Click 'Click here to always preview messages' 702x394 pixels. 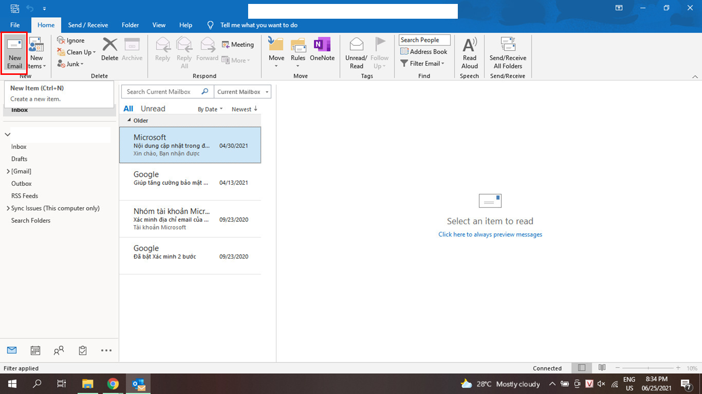[x=490, y=234]
